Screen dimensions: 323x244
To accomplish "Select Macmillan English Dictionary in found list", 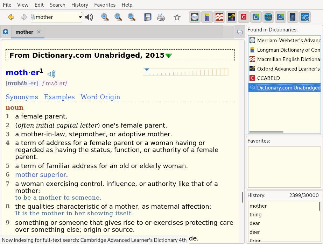I will coord(285,59).
